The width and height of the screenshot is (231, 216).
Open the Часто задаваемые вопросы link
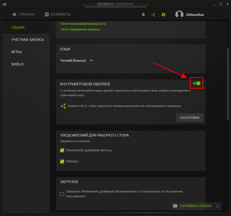click(80, 30)
